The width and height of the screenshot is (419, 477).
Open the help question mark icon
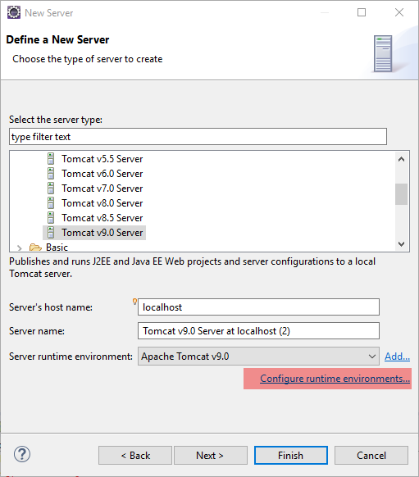(x=22, y=455)
